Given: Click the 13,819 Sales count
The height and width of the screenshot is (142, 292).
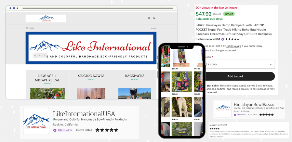Looking at the screenshot, I should coord(84,130).
